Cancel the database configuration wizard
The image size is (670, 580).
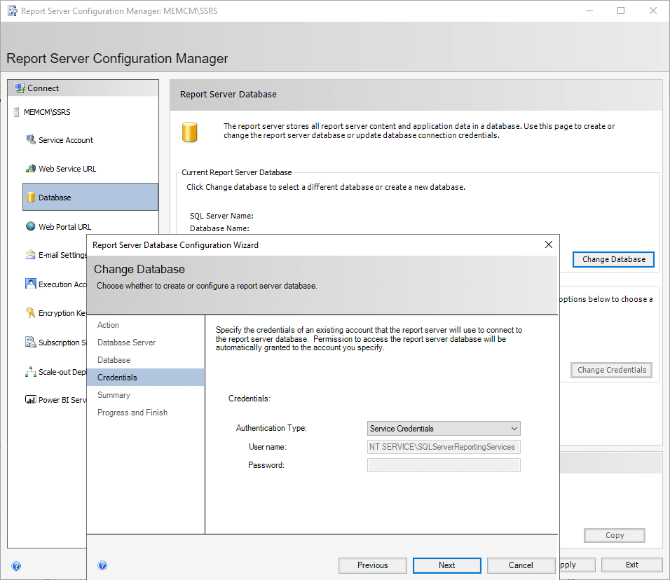pyautogui.click(x=521, y=565)
